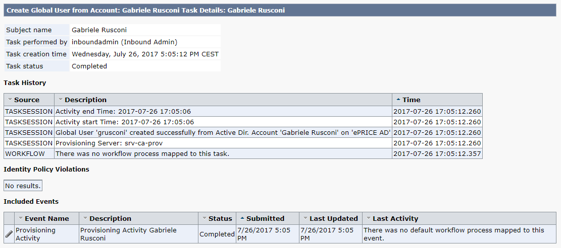Click the sort arrow next to Status
The height and width of the screenshot is (248, 561).
tap(205, 218)
